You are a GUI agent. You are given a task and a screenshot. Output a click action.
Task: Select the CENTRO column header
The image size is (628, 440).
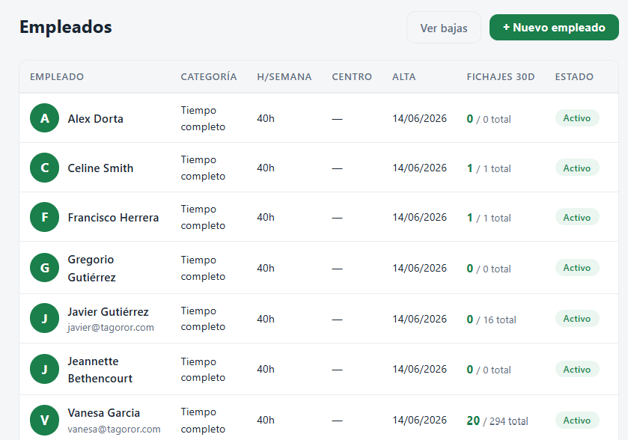(x=352, y=77)
